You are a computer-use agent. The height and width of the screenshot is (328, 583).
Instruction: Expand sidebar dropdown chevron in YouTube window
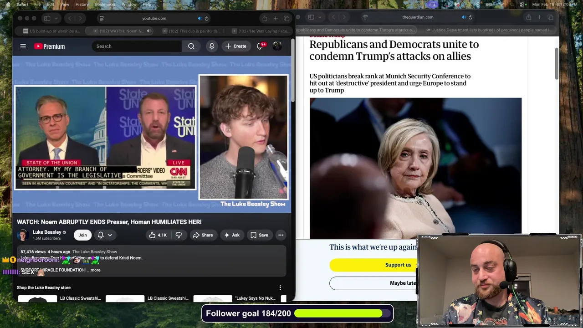pyautogui.click(x=56, y=18)
